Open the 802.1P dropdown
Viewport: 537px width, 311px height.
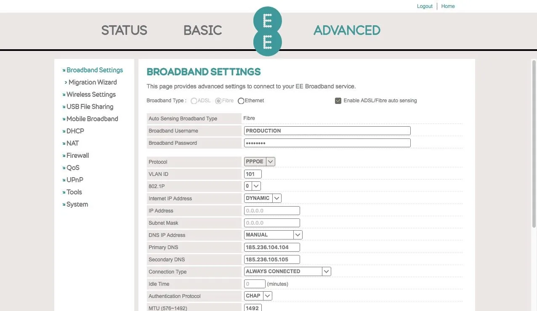253,186
